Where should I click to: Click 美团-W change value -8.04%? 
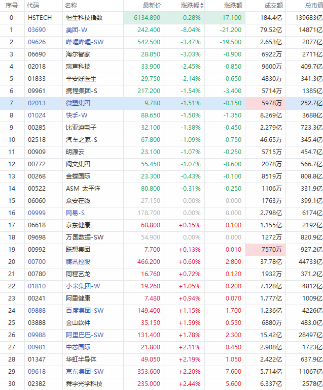coord(191,30)
